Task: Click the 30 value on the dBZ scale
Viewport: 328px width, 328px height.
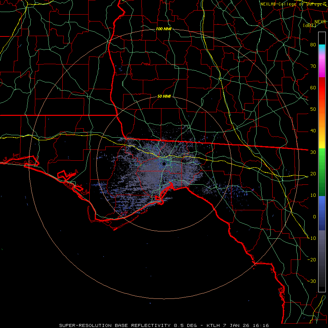Action: 313,152
